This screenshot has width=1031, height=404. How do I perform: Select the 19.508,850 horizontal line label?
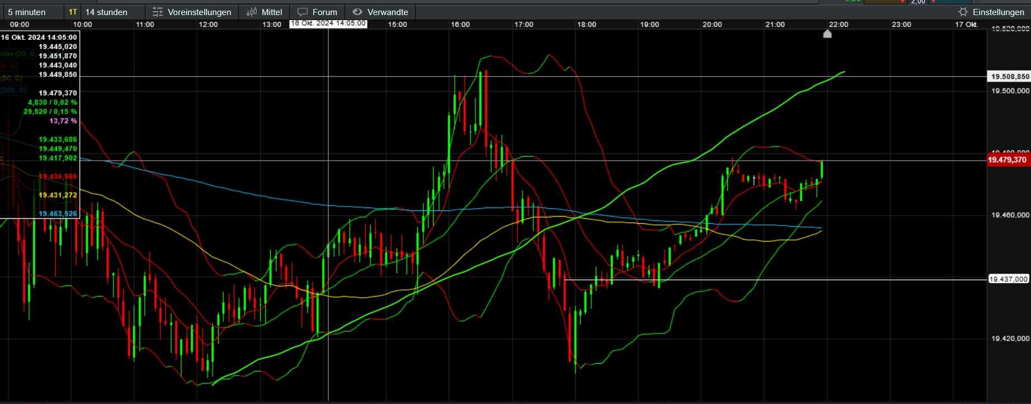tap(1010, 77)
